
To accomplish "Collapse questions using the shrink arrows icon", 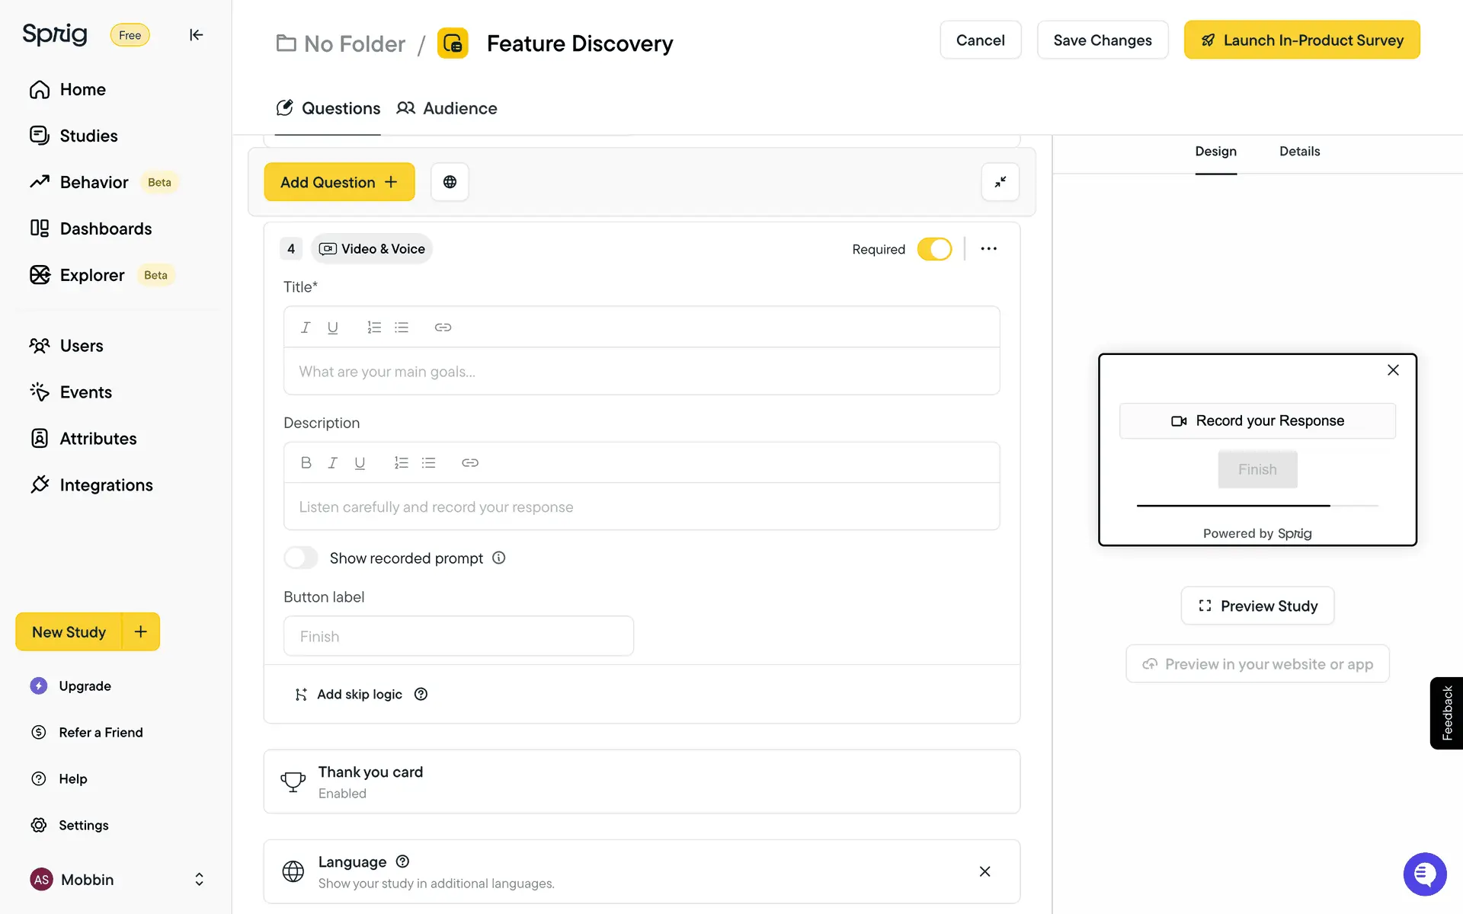I will click(x=1000, y=182).
